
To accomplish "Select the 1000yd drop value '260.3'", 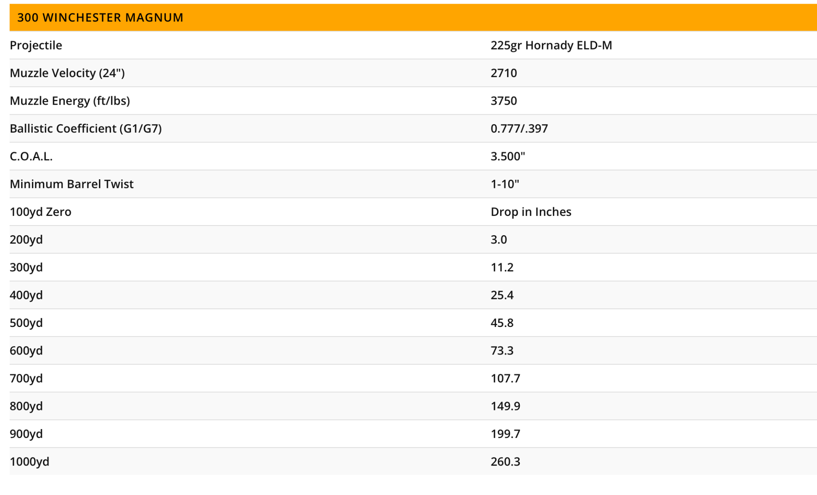I will pos(505,462).
